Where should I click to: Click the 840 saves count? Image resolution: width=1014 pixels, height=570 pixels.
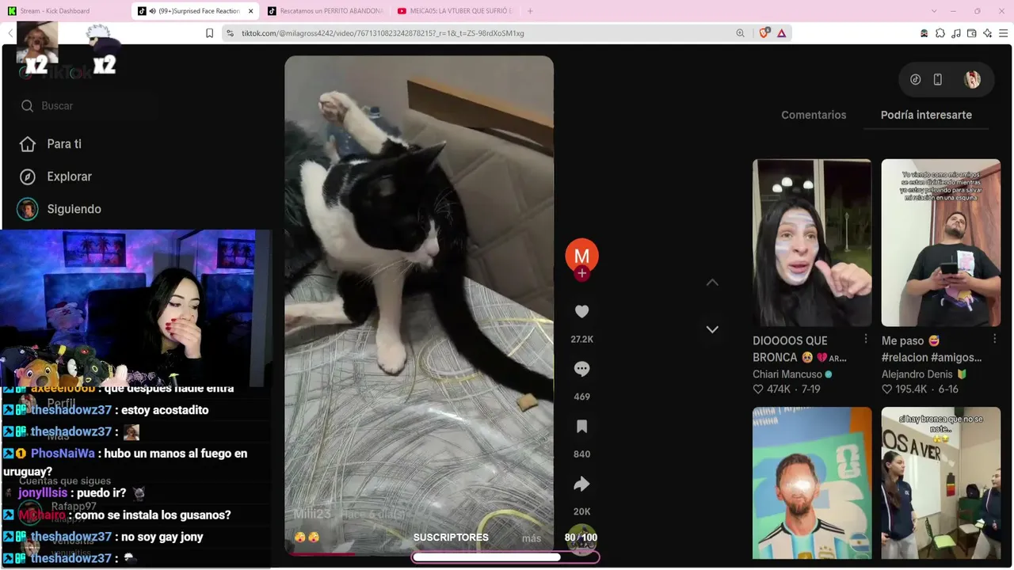581,454
